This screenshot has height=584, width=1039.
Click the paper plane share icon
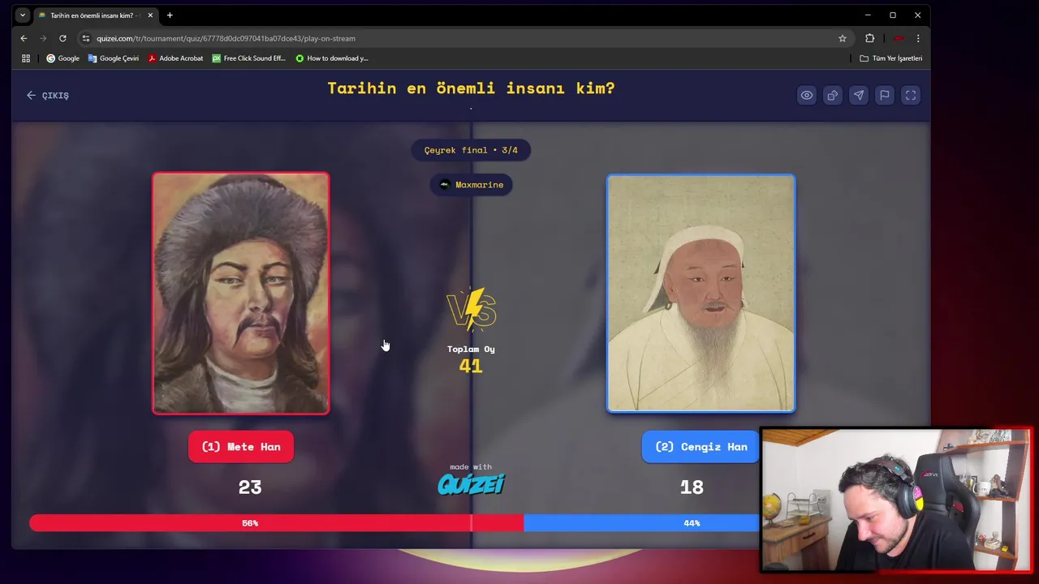coord(858,95)
